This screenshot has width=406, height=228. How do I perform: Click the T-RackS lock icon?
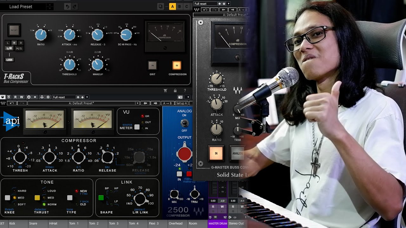175,91
